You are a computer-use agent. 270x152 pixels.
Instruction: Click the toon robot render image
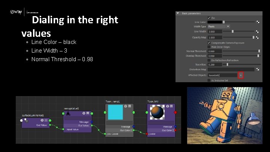click(x=225, y=116)
